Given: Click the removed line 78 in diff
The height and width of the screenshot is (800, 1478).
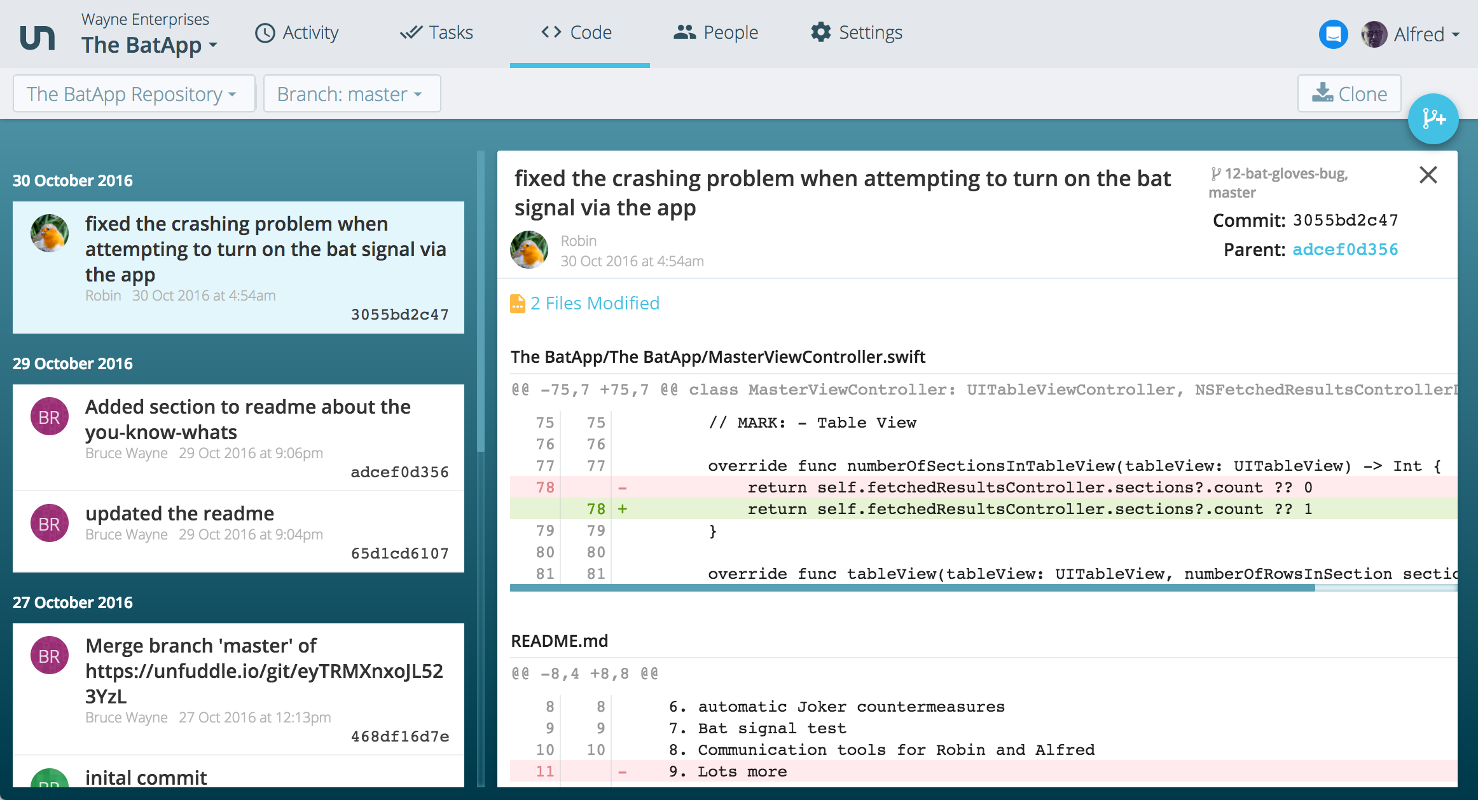Looking at the screenshot, I should (x=983, y=487).
